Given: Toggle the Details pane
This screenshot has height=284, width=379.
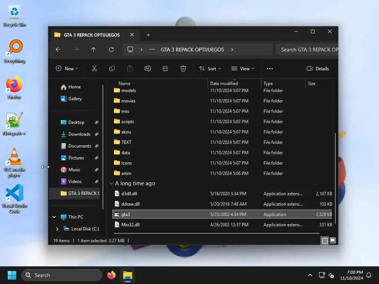Looking at the screenshot, I should click(x=318, y=68).
